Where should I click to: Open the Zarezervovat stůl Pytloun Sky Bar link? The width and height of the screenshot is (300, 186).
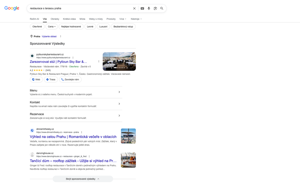(x=59, y=62)
